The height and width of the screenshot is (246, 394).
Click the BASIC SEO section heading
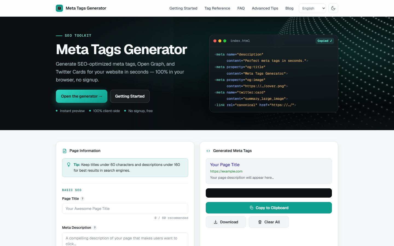72,190
